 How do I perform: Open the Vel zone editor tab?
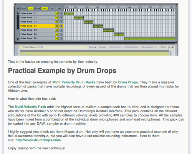tap(52, 8)
